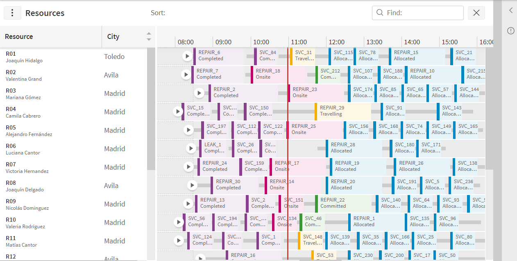Expand the right side panel chevron

click(510, 11)
